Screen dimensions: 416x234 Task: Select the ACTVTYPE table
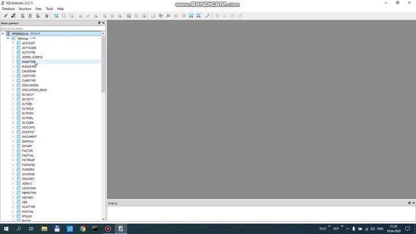29,53
